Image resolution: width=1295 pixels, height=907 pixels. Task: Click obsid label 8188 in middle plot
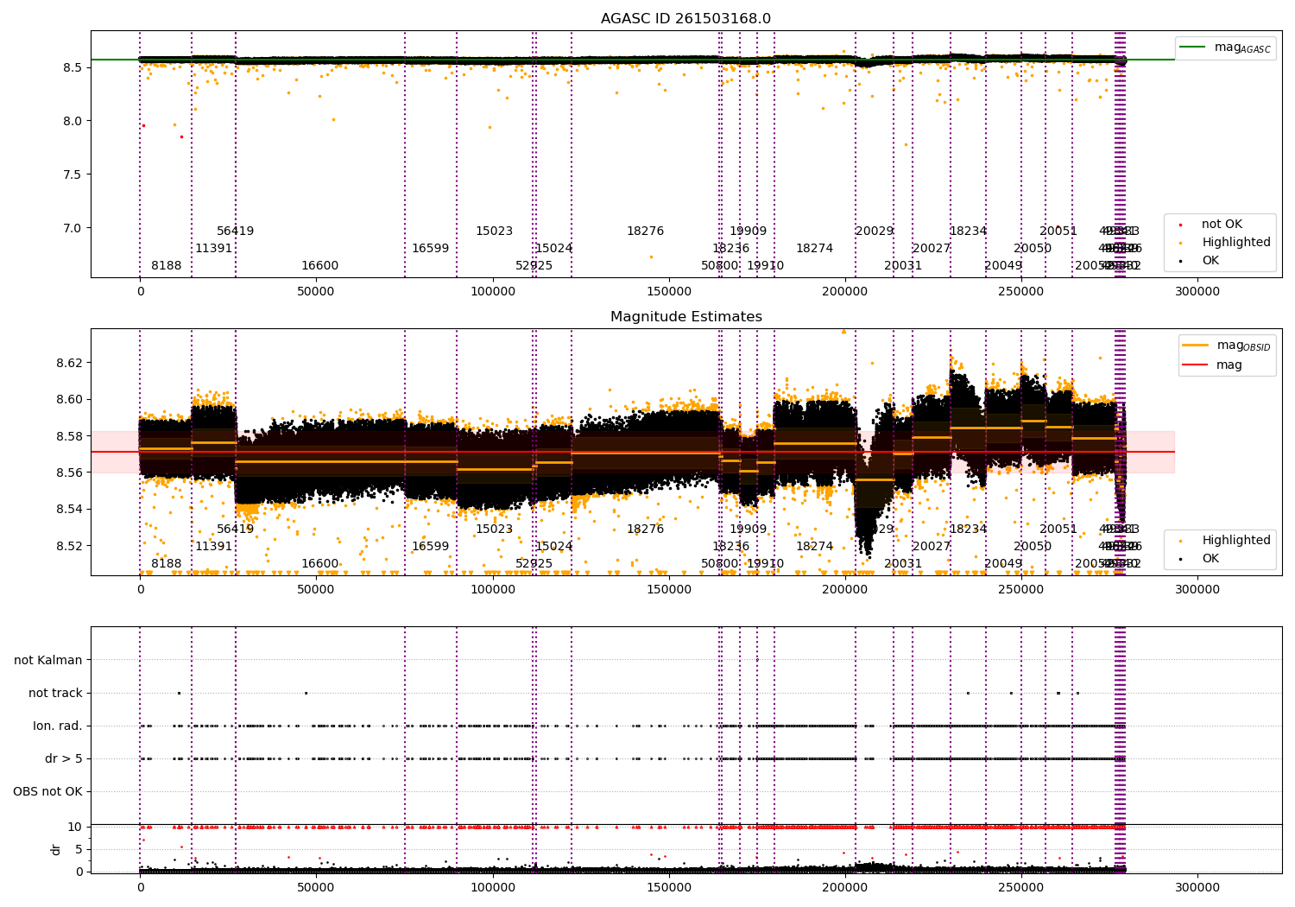167,564
